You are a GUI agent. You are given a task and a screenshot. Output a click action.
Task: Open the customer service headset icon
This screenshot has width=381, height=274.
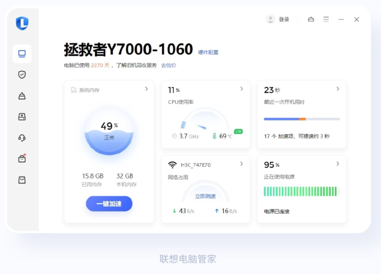click(22, 138)
